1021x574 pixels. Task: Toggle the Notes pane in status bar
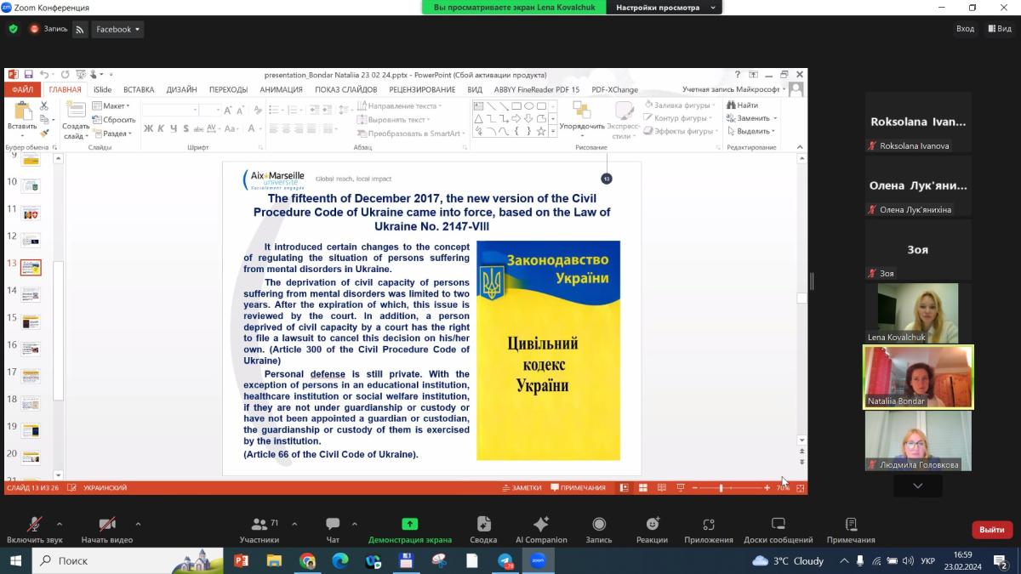(522, 488)
